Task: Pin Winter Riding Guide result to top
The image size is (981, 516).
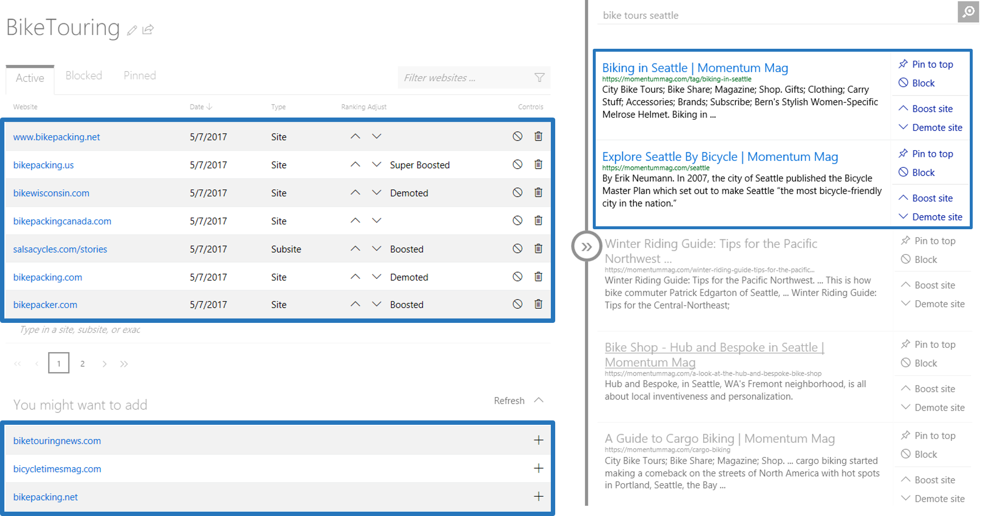Action: (x=928, y=241)
